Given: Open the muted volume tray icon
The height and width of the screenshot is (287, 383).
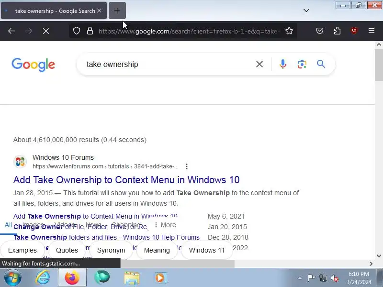Looking at the screenshot, I should pos(335,278).
